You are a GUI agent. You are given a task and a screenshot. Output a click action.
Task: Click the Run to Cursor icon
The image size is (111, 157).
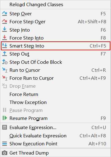click(x=5, y=70)
